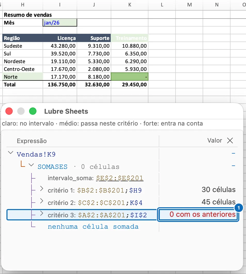Screen dimensions: 246x274
Task: Select Sudeste Treinamento value 10.880,00
Action: pyautogui.click(x=130, y=46)
